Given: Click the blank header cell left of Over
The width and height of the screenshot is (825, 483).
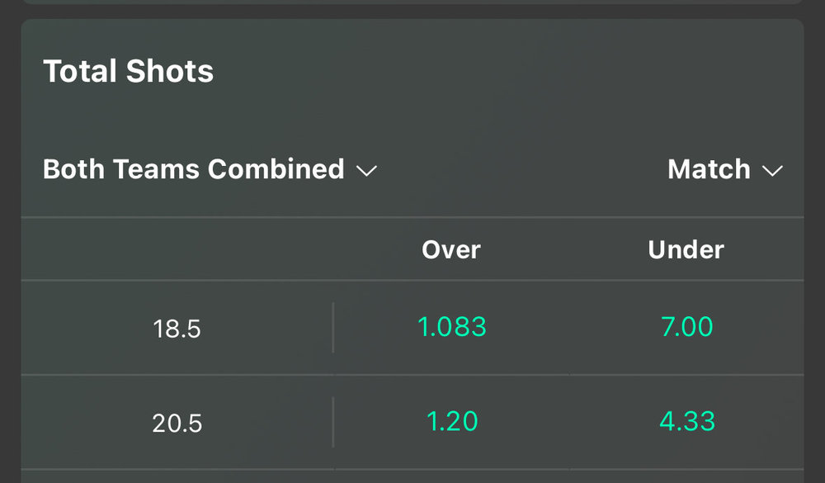Looking at the screenshot, I should point(177,249).
